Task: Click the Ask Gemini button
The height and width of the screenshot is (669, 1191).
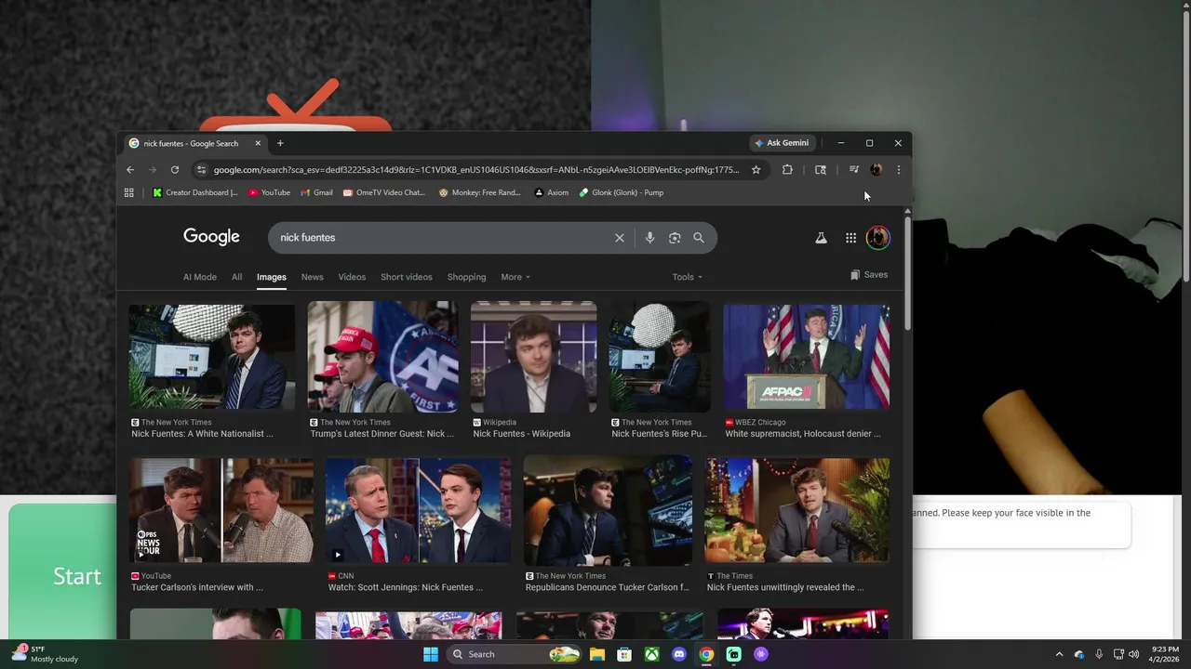Action: (782, 143)
